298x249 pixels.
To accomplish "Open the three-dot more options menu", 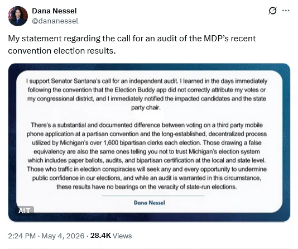I will coord(286,11).
